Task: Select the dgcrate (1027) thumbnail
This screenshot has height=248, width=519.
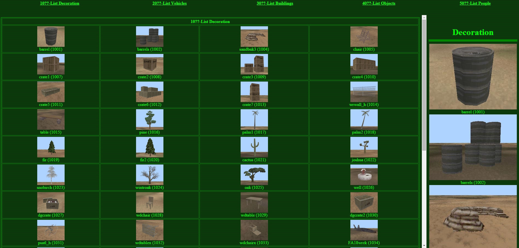Action: coord(51,202)
